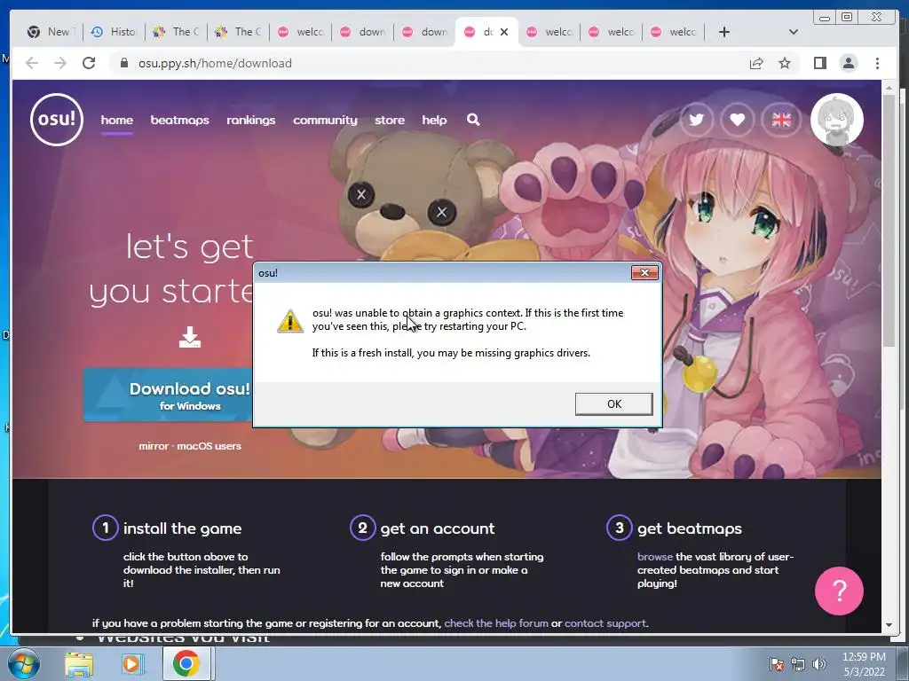The width and height of the screenshot is (909, 681).
Task: Click the Chrome taskbar icon
Action: (186, 663)
